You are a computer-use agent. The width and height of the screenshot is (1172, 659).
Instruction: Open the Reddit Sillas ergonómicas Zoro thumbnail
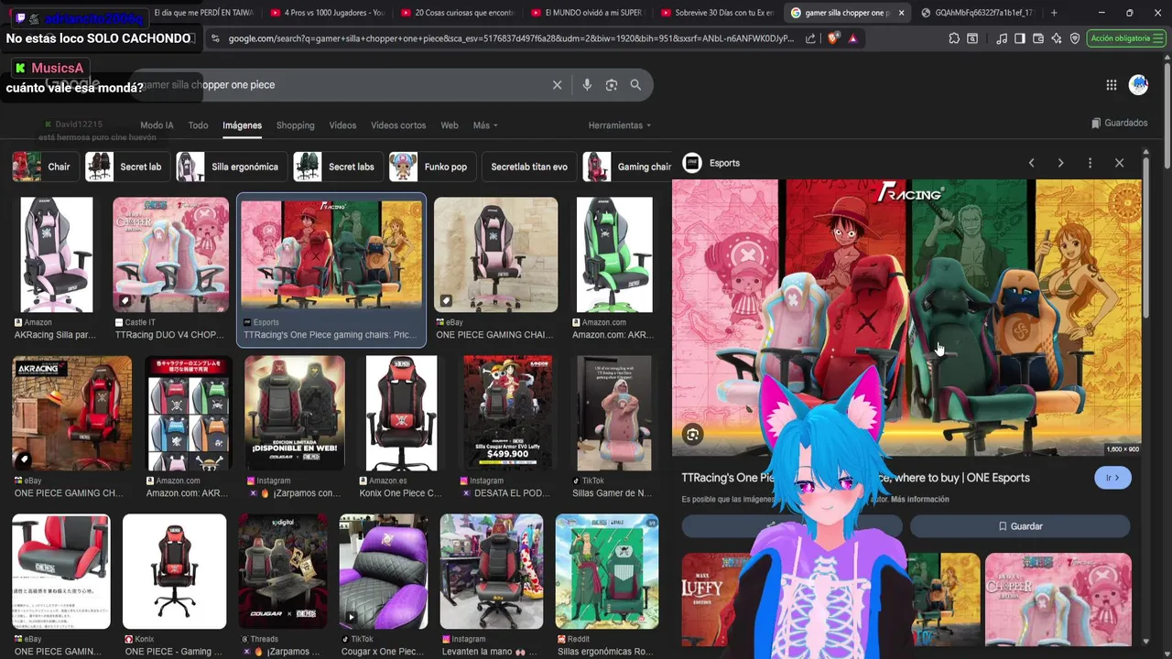click(606, 571)
